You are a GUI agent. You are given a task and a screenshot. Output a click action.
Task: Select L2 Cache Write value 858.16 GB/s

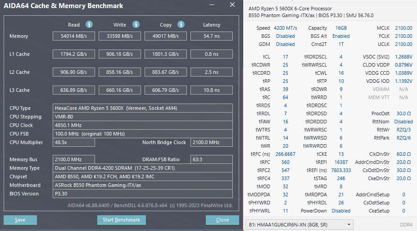(x=120, y=72)
